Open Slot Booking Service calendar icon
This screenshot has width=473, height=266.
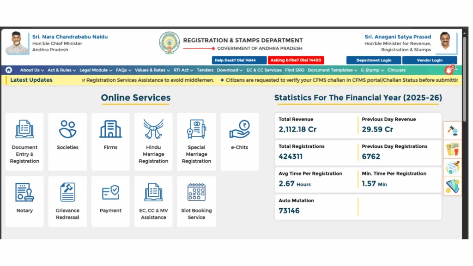point(196,193)
